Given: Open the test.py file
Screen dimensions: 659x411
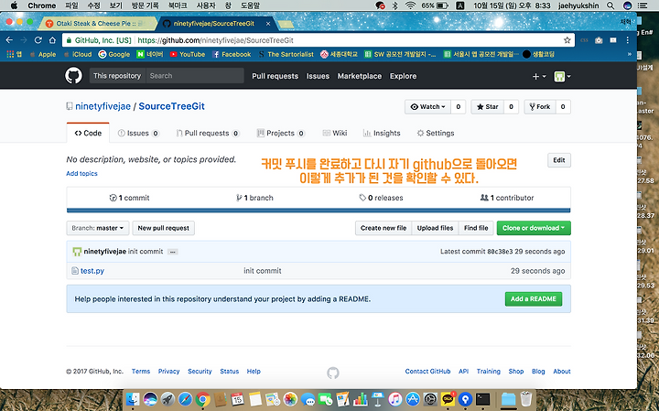Looking at the screenshot, I should click(x=92, y=271).
